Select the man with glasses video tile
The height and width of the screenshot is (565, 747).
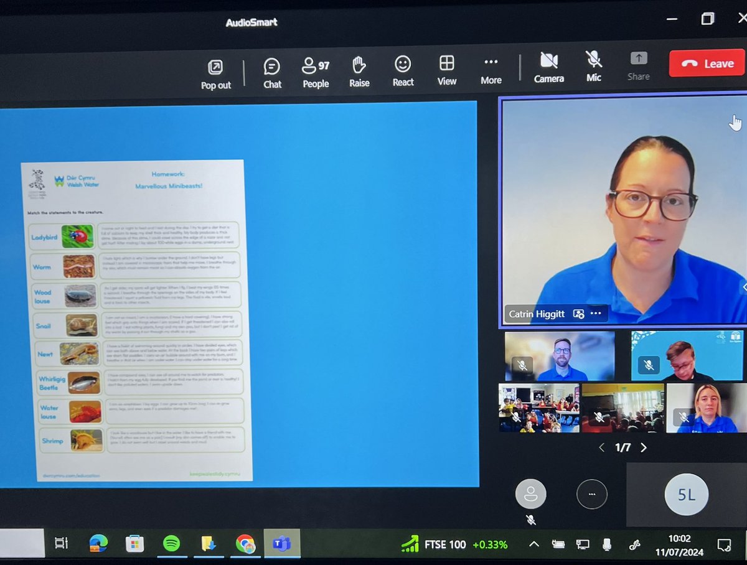(560, 355)
